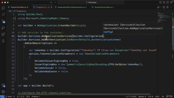Close the Program.cs tab
The image size is (174, 98).
52,7
